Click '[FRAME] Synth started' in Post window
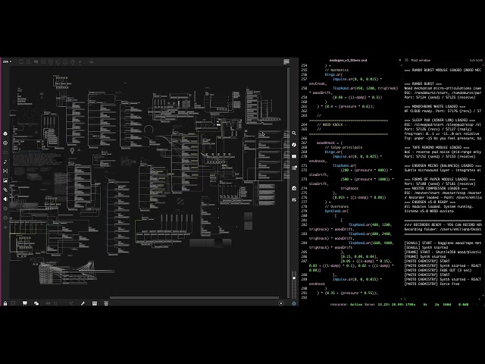 tap(425, 256)
